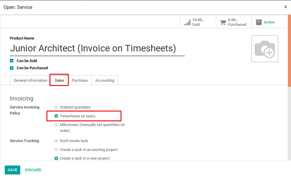Click the DISCARD button
Screen dimensions: 291x181
(x=33, y=170)
